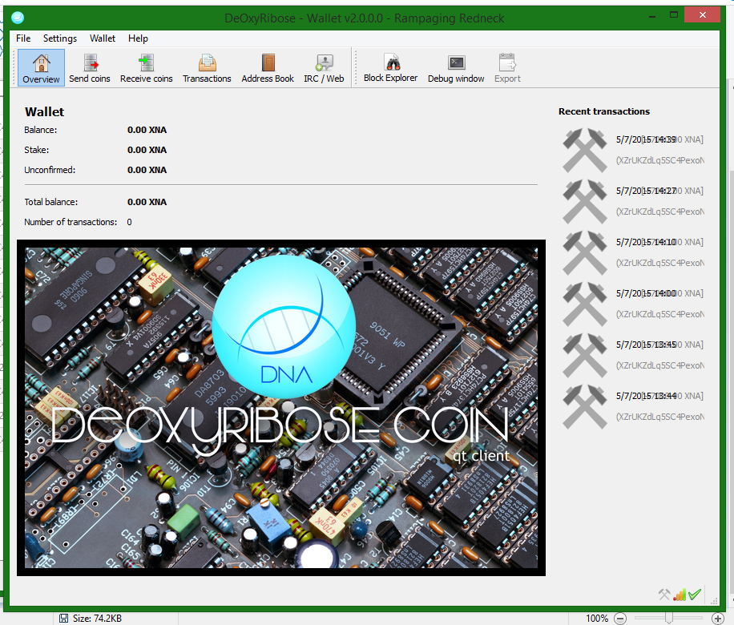Click the Unconfirmed value 0.00 XNA
This screenshot has height=625, width=734.
pyautogui.click(x=147, y=170)
